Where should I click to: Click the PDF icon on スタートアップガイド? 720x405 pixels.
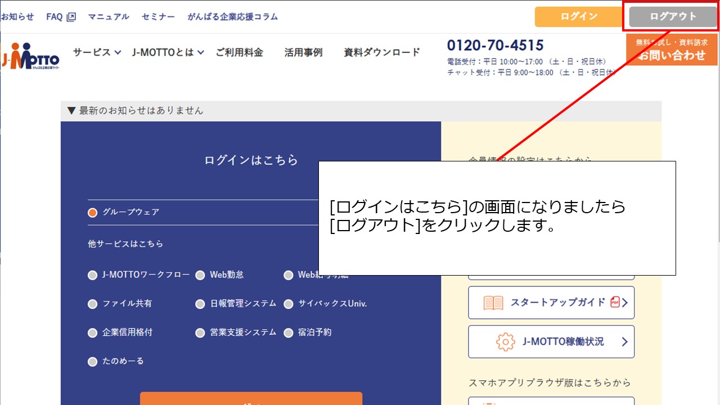(615, 302)
